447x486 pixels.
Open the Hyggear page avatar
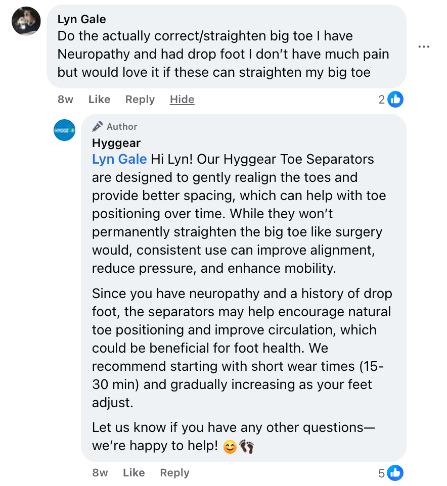point(65,130)
